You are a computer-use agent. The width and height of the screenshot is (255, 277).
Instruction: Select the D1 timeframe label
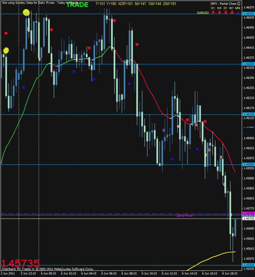225,8
